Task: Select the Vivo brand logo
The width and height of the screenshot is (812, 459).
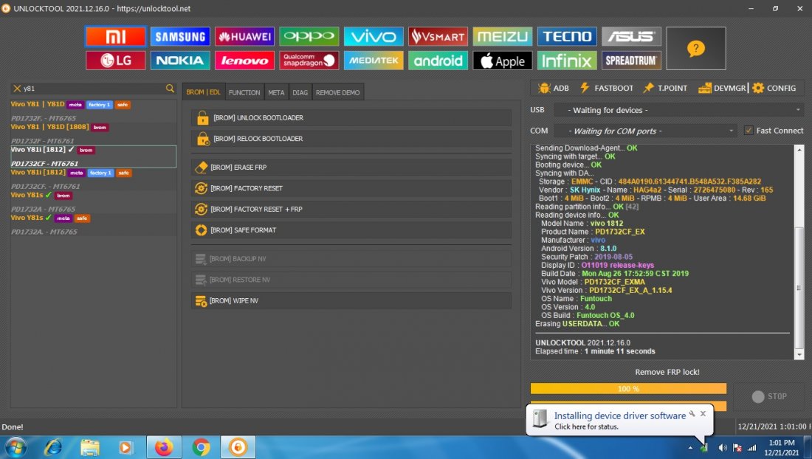Action: [374, 37]
